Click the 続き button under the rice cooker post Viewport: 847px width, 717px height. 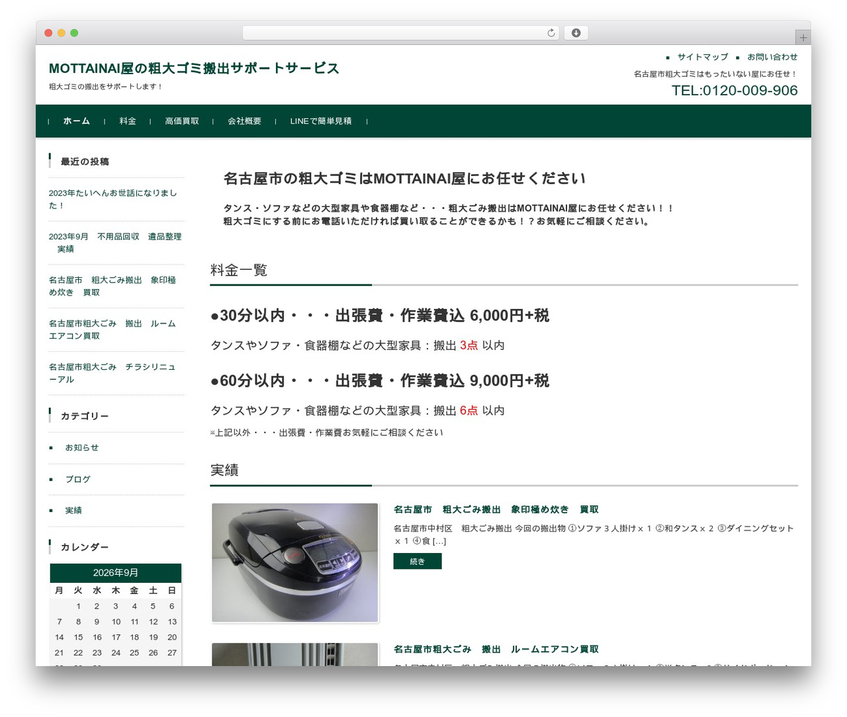pyautogui.click(x=418, y=561)
